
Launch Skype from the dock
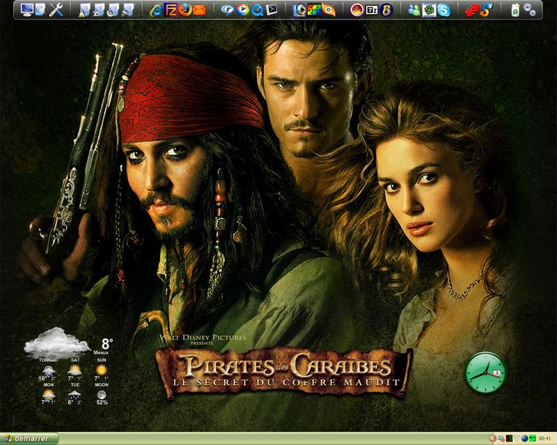444,10
